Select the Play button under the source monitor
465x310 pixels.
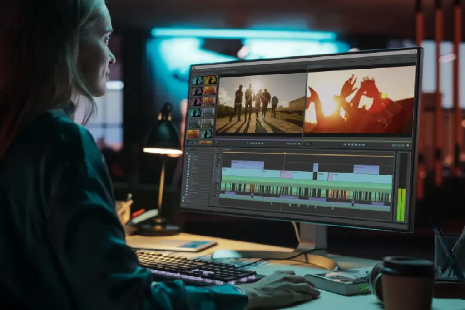click(255, 143)
